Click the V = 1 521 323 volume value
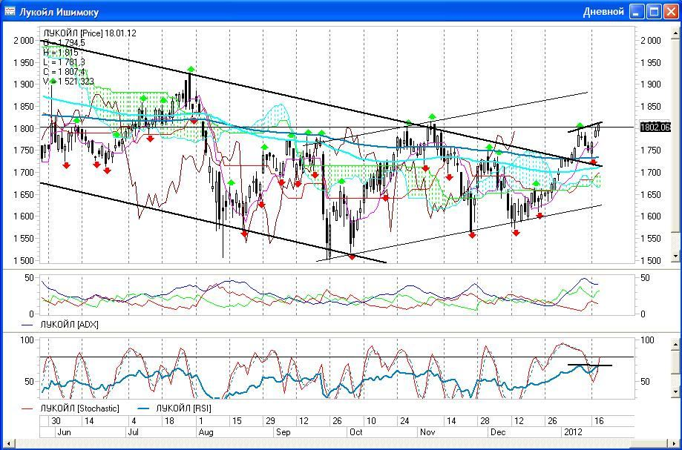 click(68, 82)
